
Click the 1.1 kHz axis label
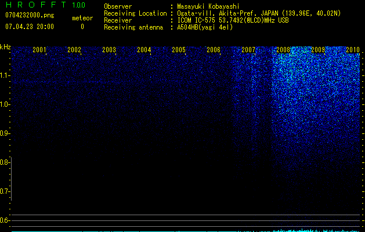(x=5, y=75)
